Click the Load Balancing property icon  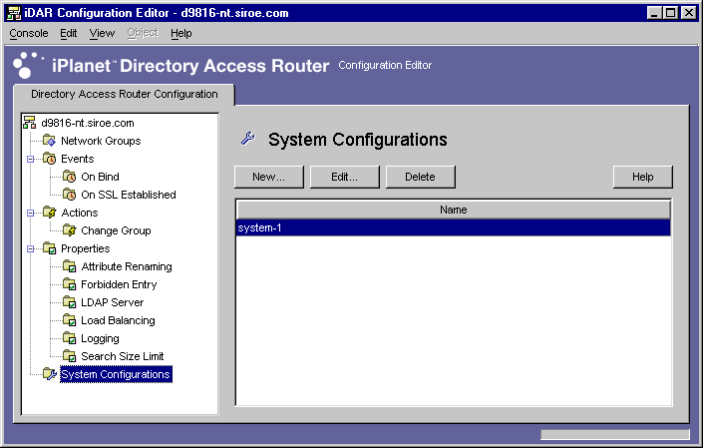click(69, 319)
